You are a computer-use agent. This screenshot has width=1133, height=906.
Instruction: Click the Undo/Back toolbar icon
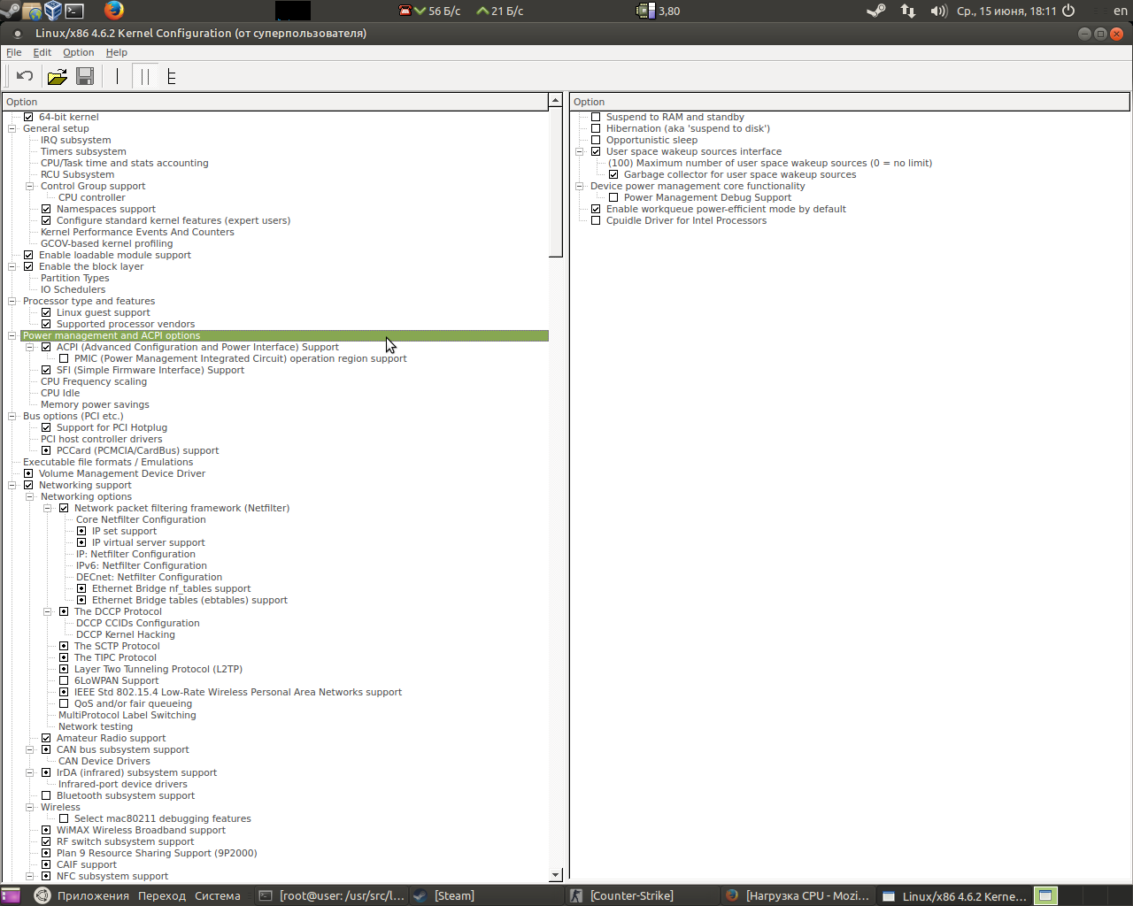(x=25, y=76)
